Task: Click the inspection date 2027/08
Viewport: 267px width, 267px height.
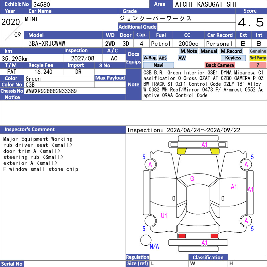Action: pyautogui.click(x=82, y=58)
